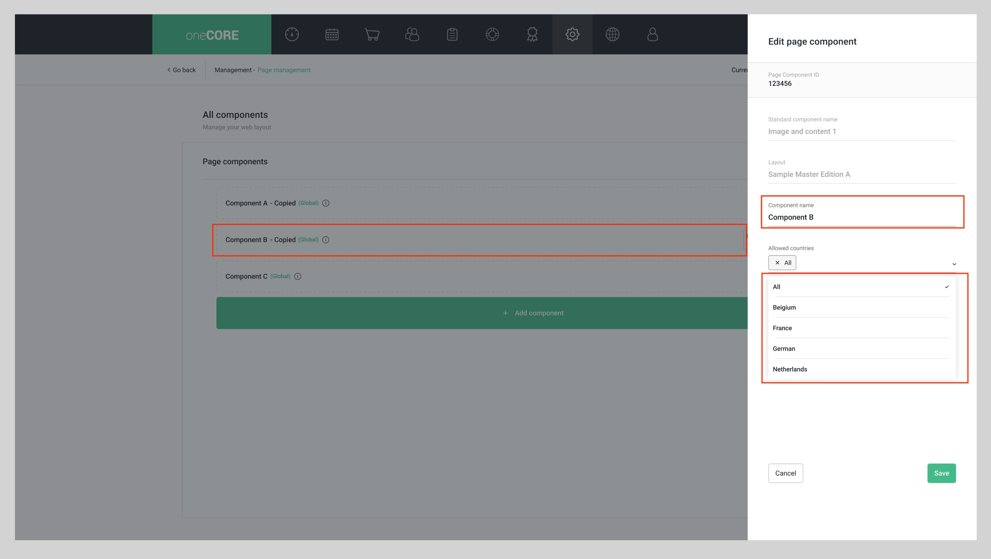Viewport: 991px width, 559px height.
Task: Click info icon next to Component C
Action: (x=298, y=276)
